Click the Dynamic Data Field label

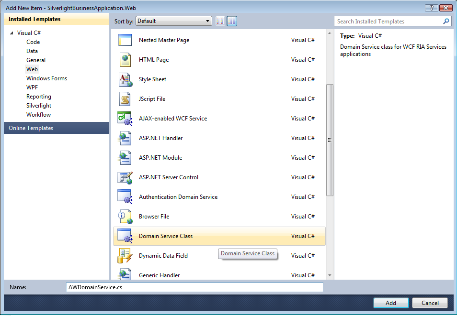pos(163,256)
